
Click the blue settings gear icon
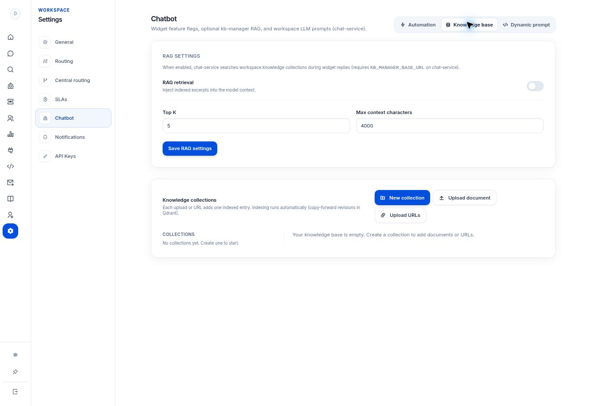pyautogui.click(x=10, y=231)
